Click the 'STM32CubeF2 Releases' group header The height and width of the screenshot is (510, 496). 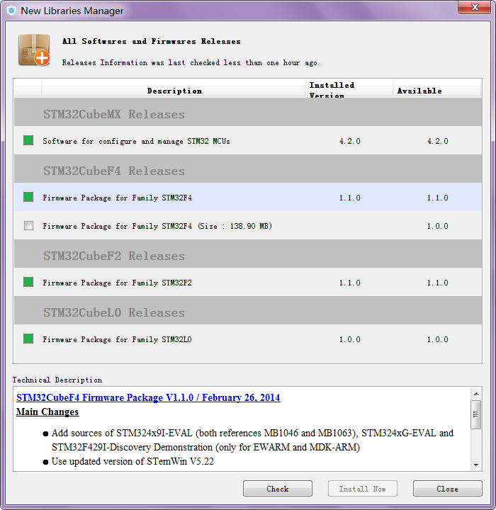point(248,254)
